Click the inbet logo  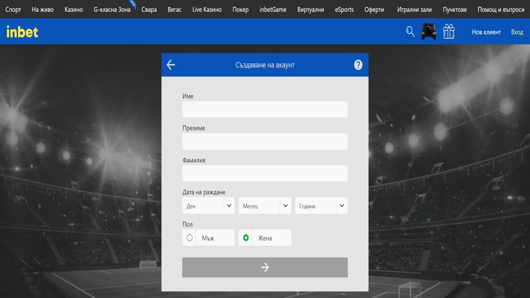(22, 32)
